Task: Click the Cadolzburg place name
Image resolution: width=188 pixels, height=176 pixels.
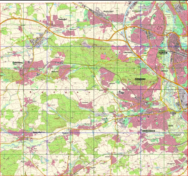Action: click(17, 63)
